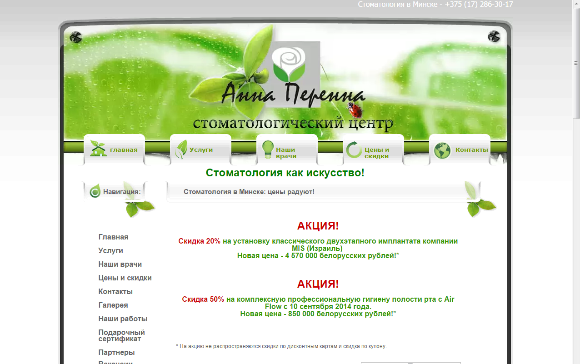Go to Главная in the sidebar navigation
The image size is (580, 364).
(x=113, y=237)
